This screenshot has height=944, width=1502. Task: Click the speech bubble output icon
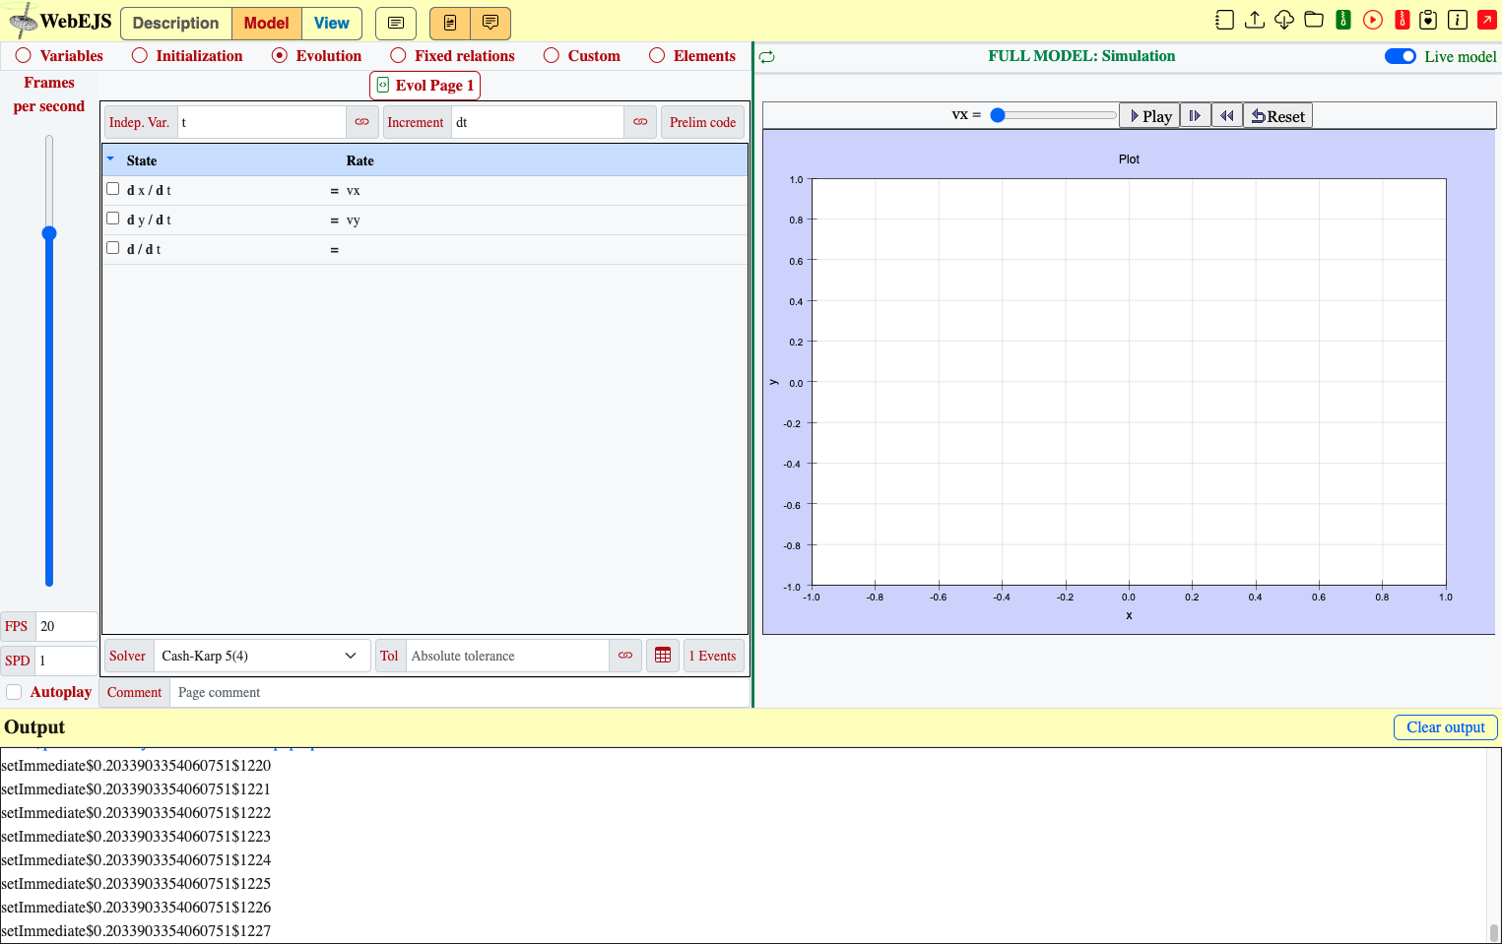490,23
